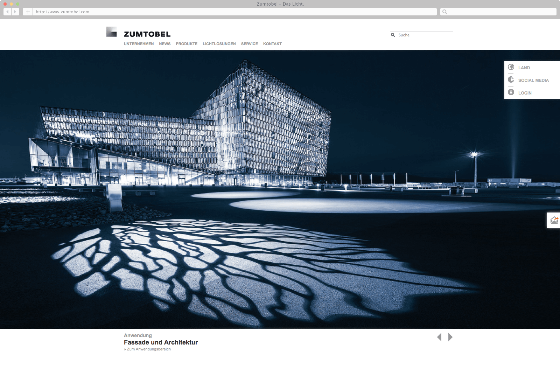The width and height of the screenshot is (560, 376).
Task: Click the LOGIN padlock icon
Action: (511, 92)
